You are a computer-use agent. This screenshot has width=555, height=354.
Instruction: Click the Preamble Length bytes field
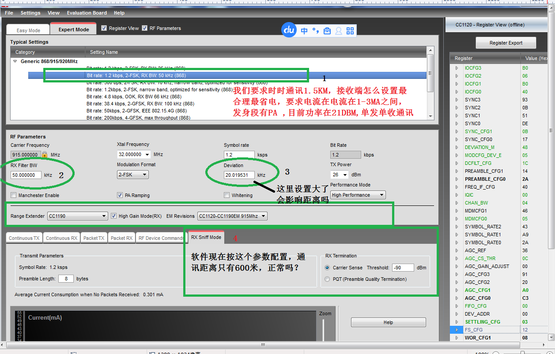pyautogui.click(x=66, y=279)
